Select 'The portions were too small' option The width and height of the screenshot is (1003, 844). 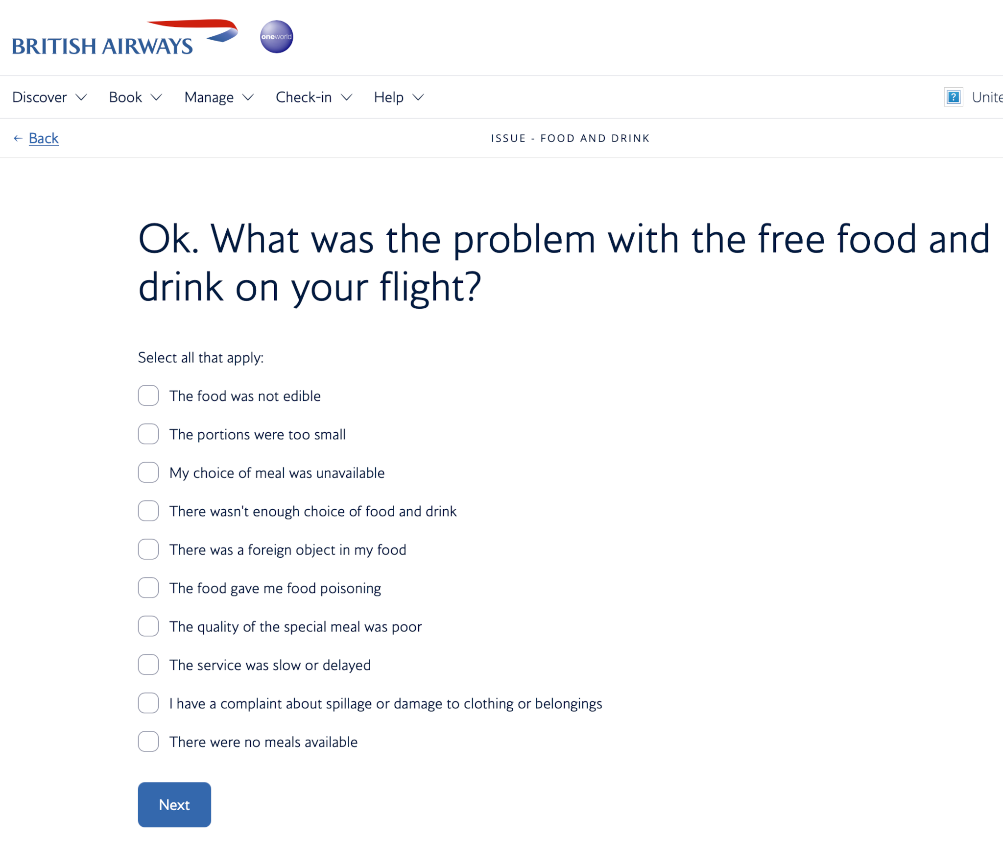[x=148, y=434]
